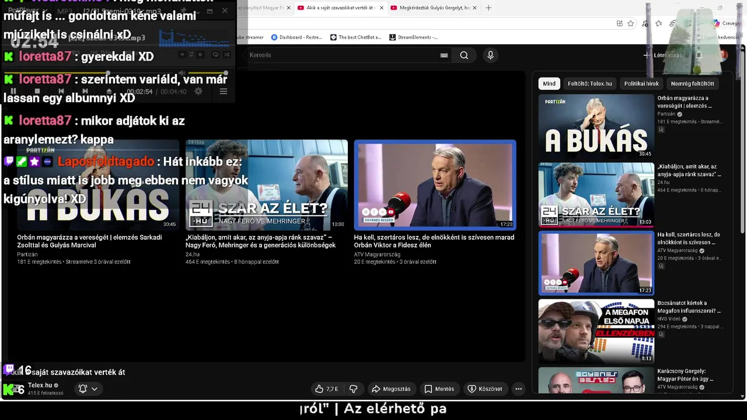Open the Telex.hu channel link
Screen dimensions: 747x420
point(40,386)
